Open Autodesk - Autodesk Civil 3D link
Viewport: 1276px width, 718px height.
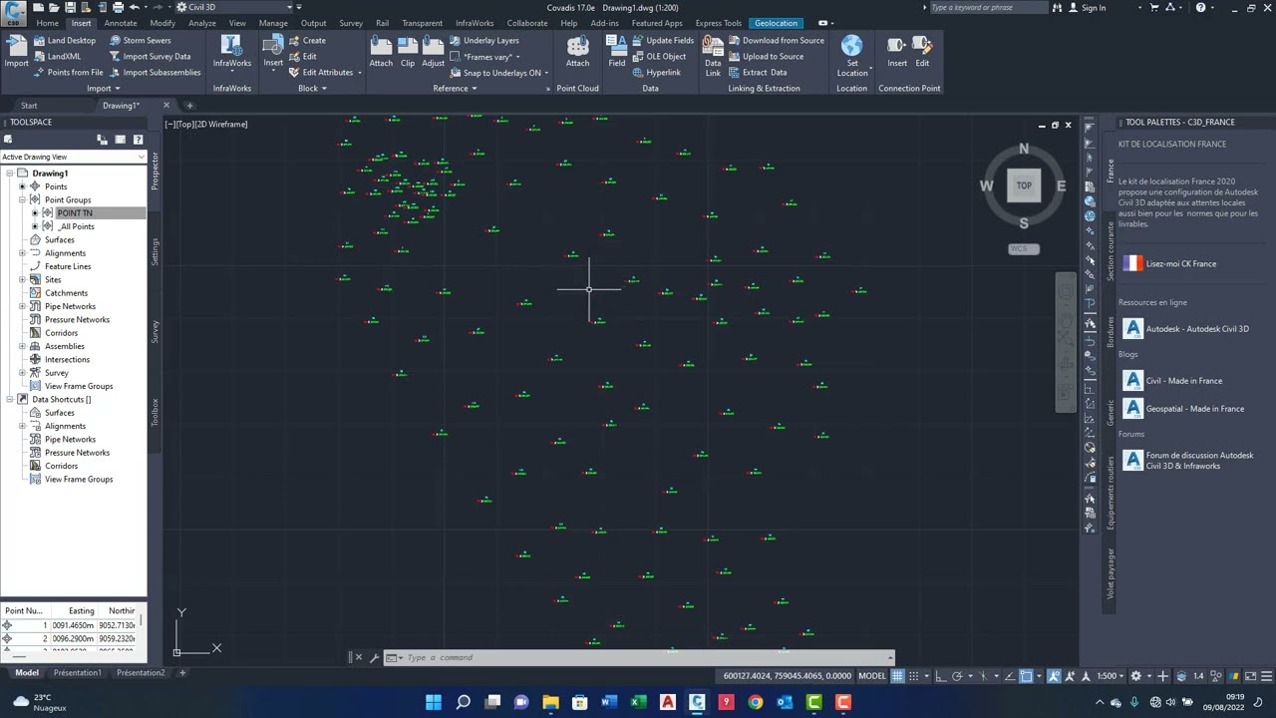tap(1186, 329)
